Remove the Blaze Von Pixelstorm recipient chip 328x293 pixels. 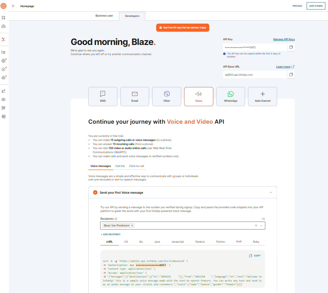coord(132,225)
